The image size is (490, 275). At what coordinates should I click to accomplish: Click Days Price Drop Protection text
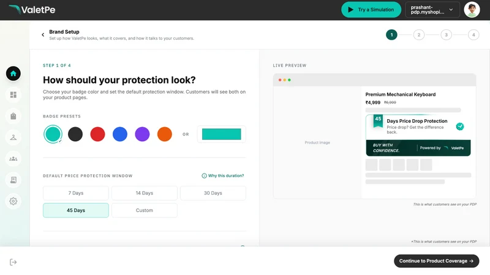click(x=417, y=121)
